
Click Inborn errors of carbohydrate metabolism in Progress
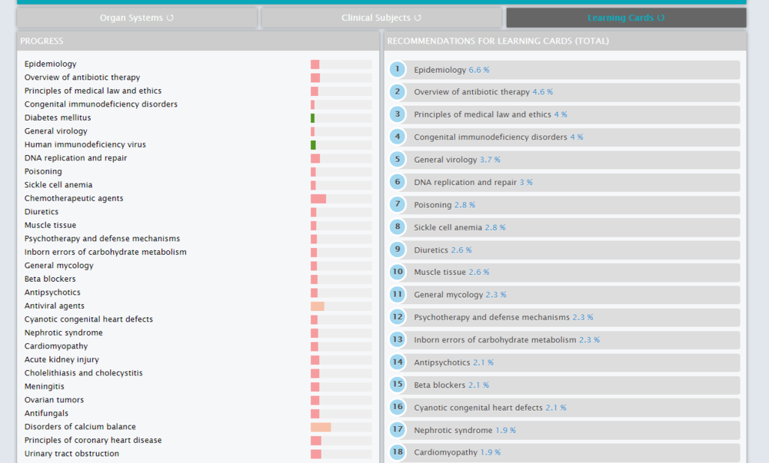(x=105, y=252)
